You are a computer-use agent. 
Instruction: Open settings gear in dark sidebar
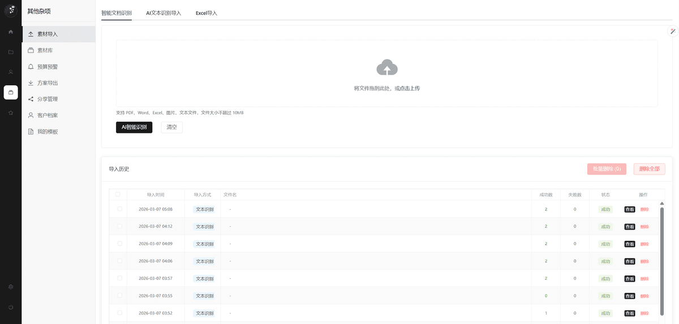click(11, 287)
